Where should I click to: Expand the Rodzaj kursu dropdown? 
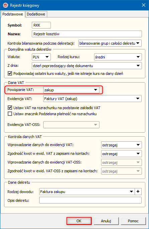click(x=118, y=57)
